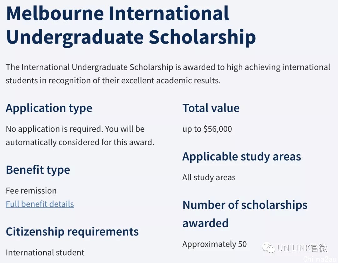Open the Full benefit details link

click(40, 204)
